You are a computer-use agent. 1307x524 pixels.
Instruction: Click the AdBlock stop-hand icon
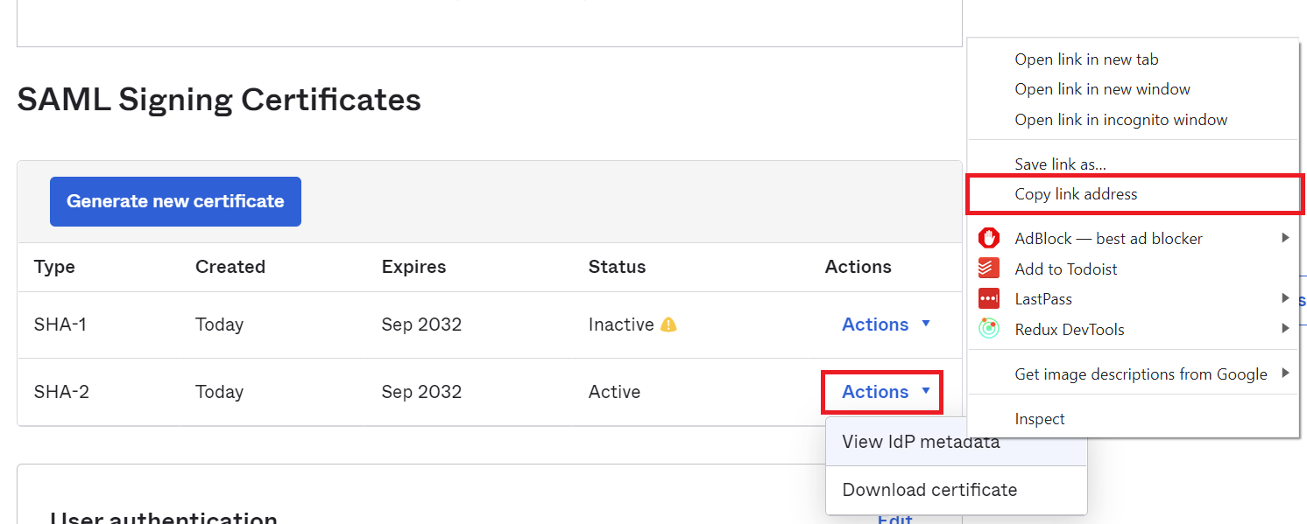click(989, 238)
